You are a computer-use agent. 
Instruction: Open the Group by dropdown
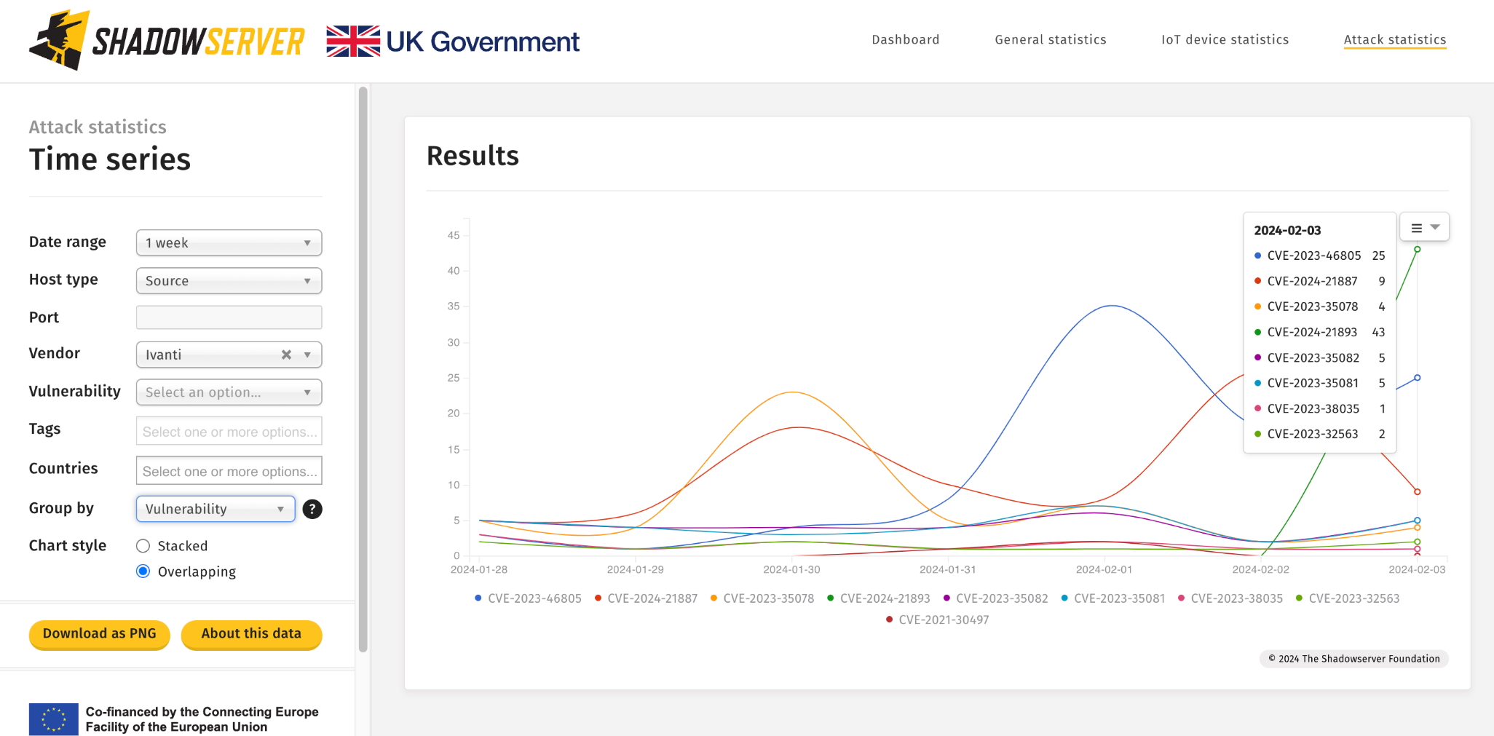pyautogui.click(x=215, y=509)
